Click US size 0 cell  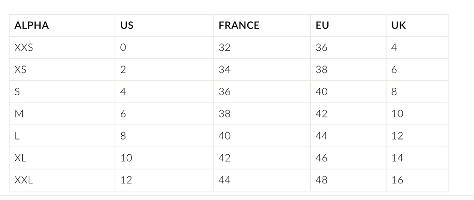(x=164, y=48)
